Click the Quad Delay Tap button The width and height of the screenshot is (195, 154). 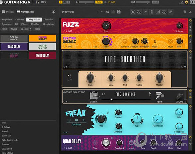click(x=95, y=143)
